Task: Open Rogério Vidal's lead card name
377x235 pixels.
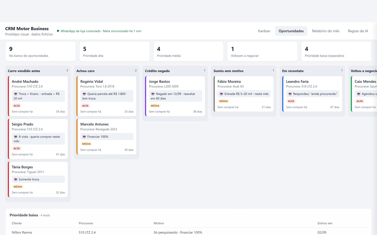Action: click(92, 81)
